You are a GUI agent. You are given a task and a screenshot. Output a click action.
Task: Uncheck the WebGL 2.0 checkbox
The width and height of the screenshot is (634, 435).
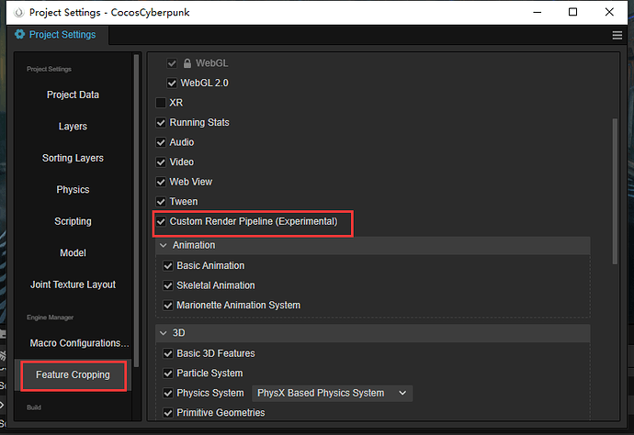click(x=172, y=83)
